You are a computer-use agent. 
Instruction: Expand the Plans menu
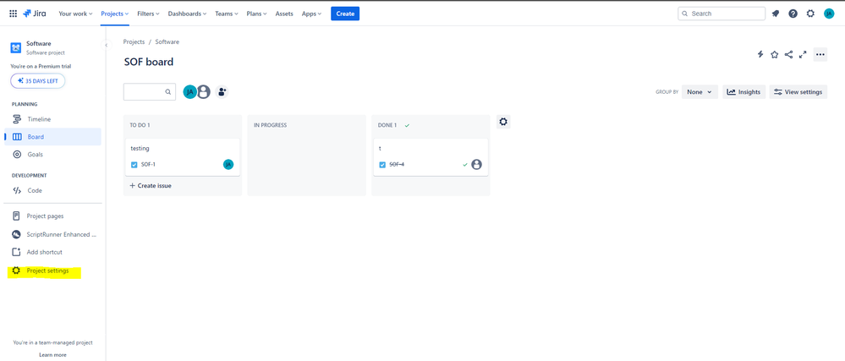[x=258, y=14]
